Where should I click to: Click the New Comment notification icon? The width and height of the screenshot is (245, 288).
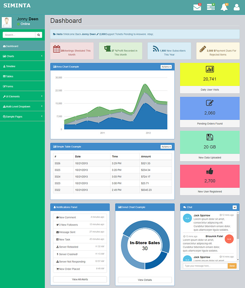click(57, 217)
